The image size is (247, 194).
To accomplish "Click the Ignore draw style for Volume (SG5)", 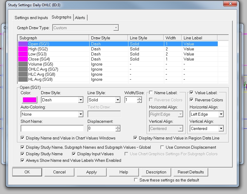I will pos(97,64).
